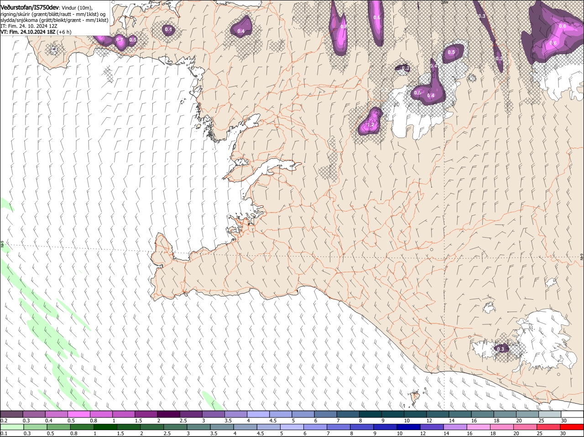Pick the darkest green swatch between 1 and 1.5, lower row

[x=105, y=427]
